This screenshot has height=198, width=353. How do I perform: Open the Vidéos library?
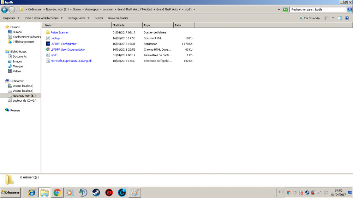pyautogui.click(x=17, y=71)
